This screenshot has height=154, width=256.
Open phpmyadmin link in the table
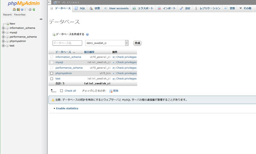point(64,73)
